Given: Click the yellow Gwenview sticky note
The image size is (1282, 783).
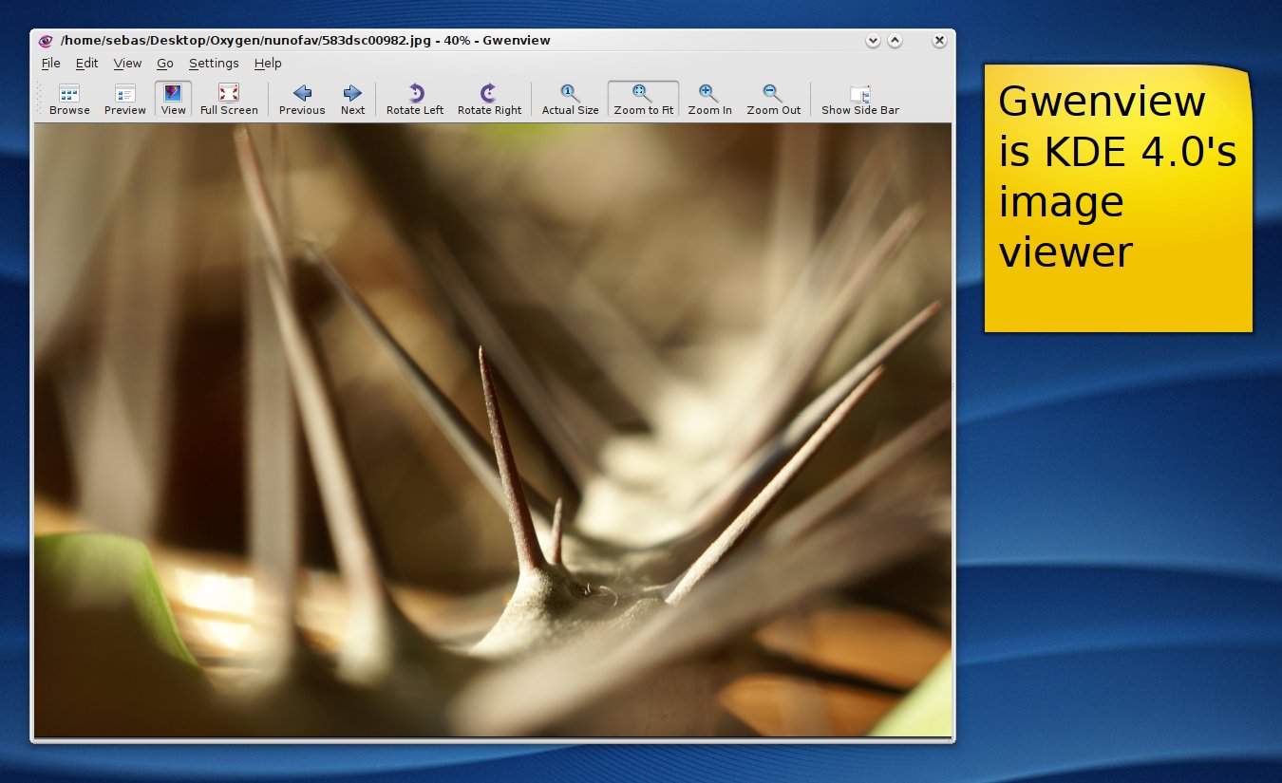Looking at the screenshot, I should (x=1118, y=197).
